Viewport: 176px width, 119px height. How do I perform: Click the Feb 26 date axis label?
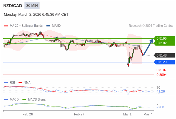28,114
